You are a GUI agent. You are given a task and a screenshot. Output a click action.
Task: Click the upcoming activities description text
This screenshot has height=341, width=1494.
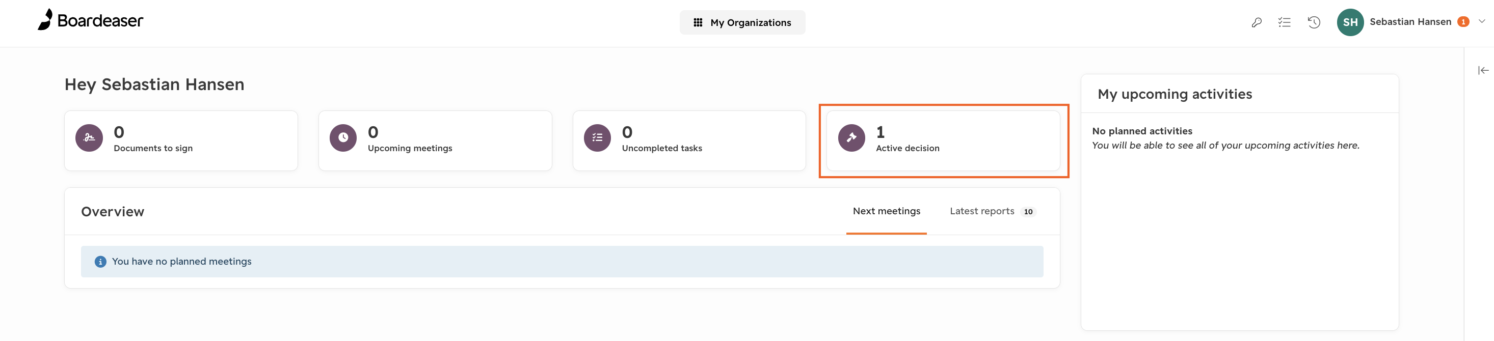click(1225, 146)
